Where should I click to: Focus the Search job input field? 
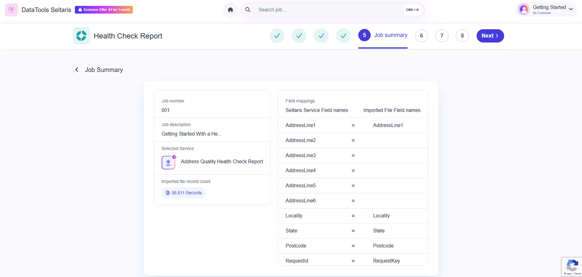click(x=328, y=10)
